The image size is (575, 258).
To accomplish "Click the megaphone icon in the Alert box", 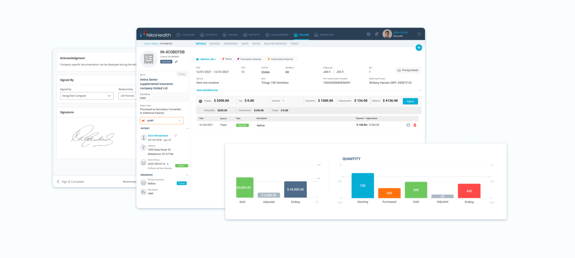I will pyautogui.click(x=143, y=121).
